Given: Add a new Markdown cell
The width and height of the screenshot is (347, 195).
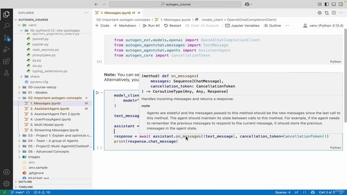Looking at the screenshot, I should coord(125,25).
